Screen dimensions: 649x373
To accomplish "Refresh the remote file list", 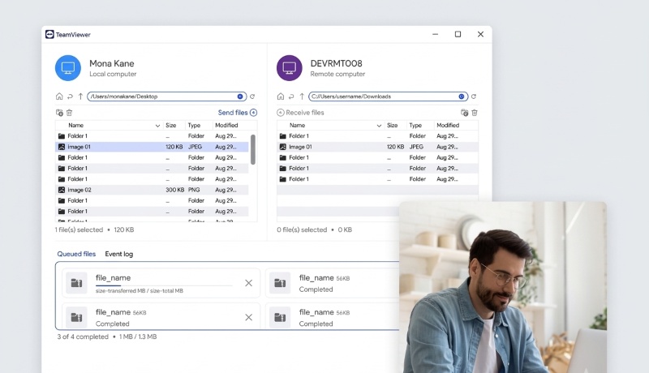I will 474,96.
